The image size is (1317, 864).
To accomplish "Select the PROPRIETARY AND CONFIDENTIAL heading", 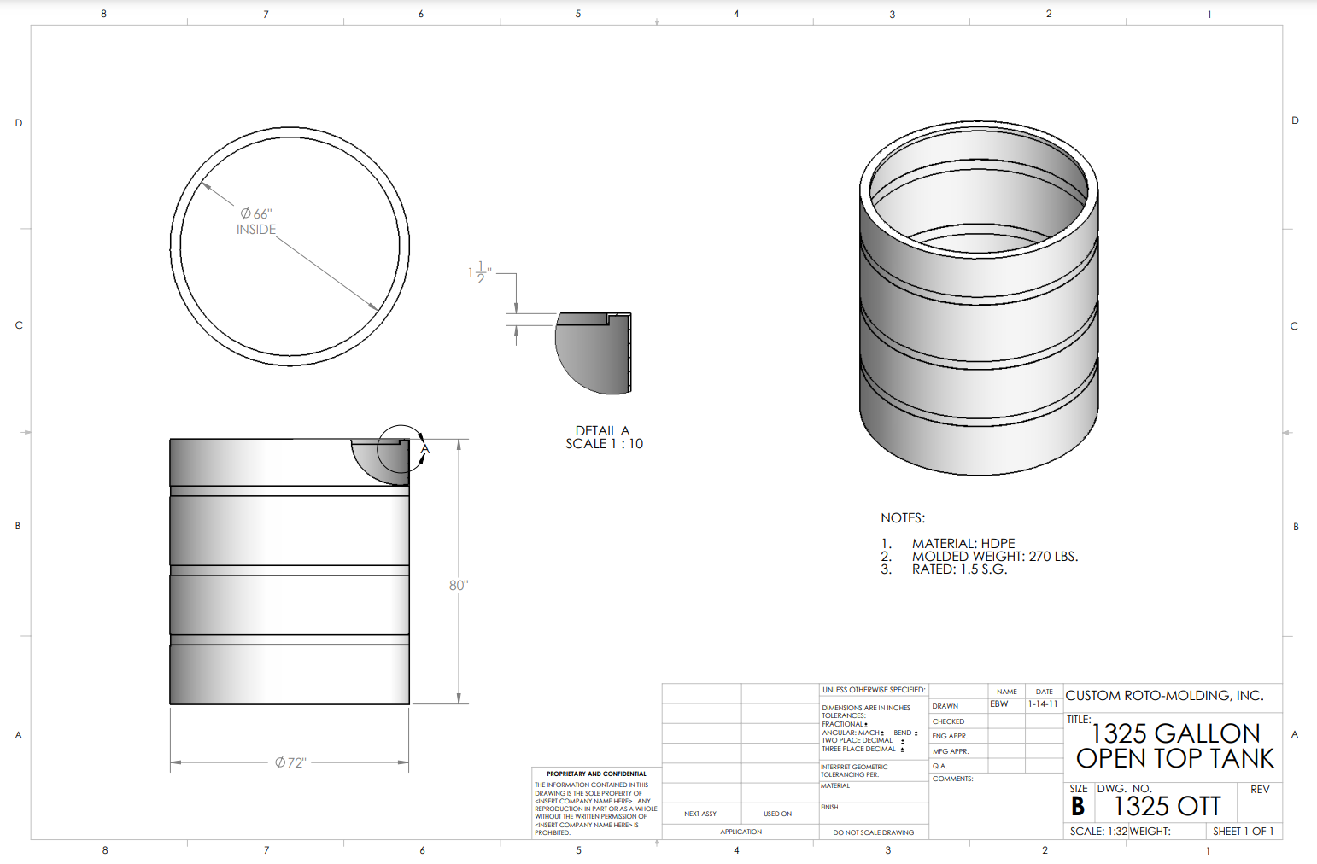I will [x=596, y=774].
